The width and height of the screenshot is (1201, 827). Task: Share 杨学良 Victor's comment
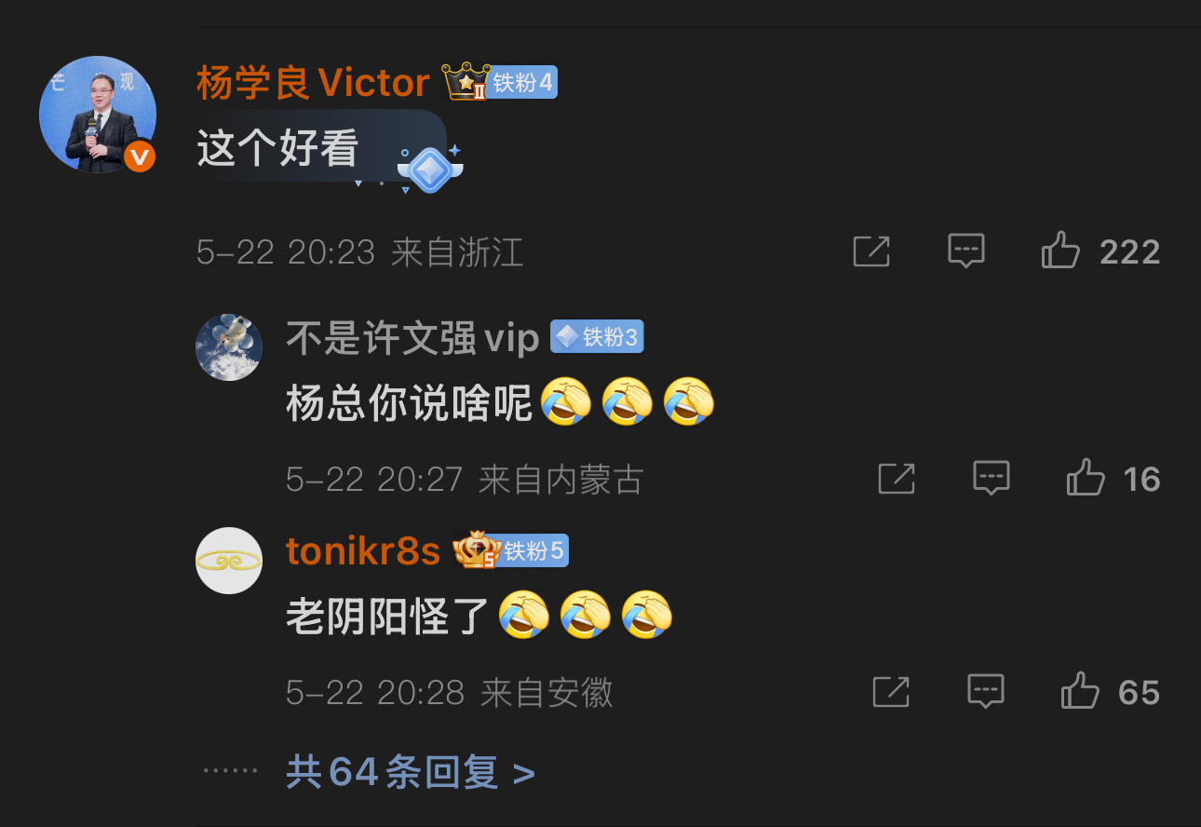871,251
